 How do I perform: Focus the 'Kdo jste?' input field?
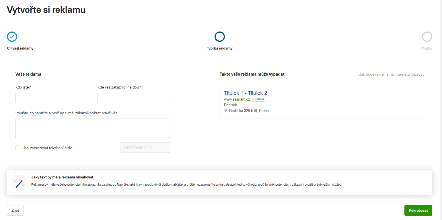point(52,98)
